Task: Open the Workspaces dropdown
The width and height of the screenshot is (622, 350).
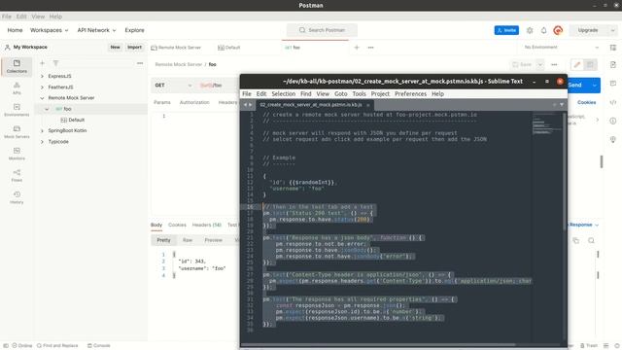Action: [x=50, y=30]
